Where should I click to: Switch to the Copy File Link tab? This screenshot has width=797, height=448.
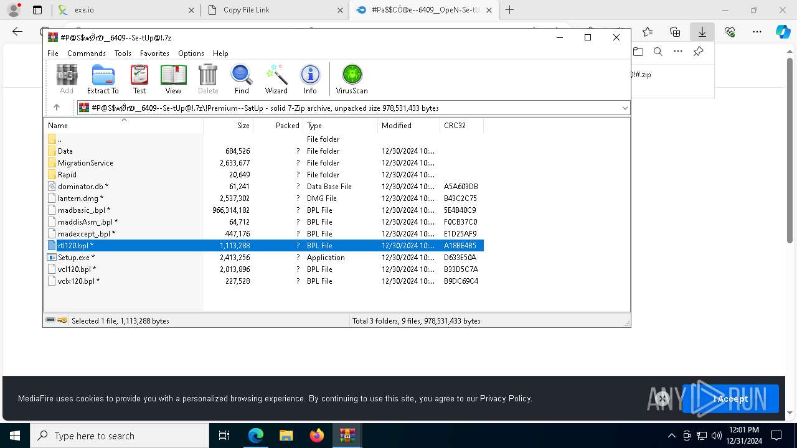[x=275, y=10]
